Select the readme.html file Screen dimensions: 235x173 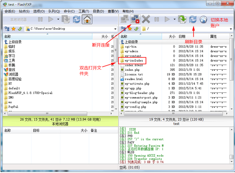pyautogui.click(x=131, y=79)
